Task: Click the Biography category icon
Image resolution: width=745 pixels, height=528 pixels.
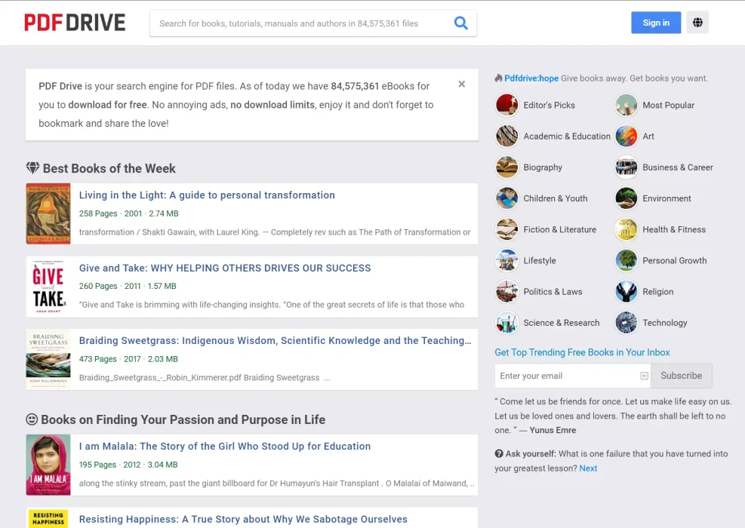Action: click(x=507, y=167)
